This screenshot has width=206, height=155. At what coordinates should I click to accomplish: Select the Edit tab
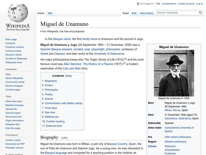point(134,13)
